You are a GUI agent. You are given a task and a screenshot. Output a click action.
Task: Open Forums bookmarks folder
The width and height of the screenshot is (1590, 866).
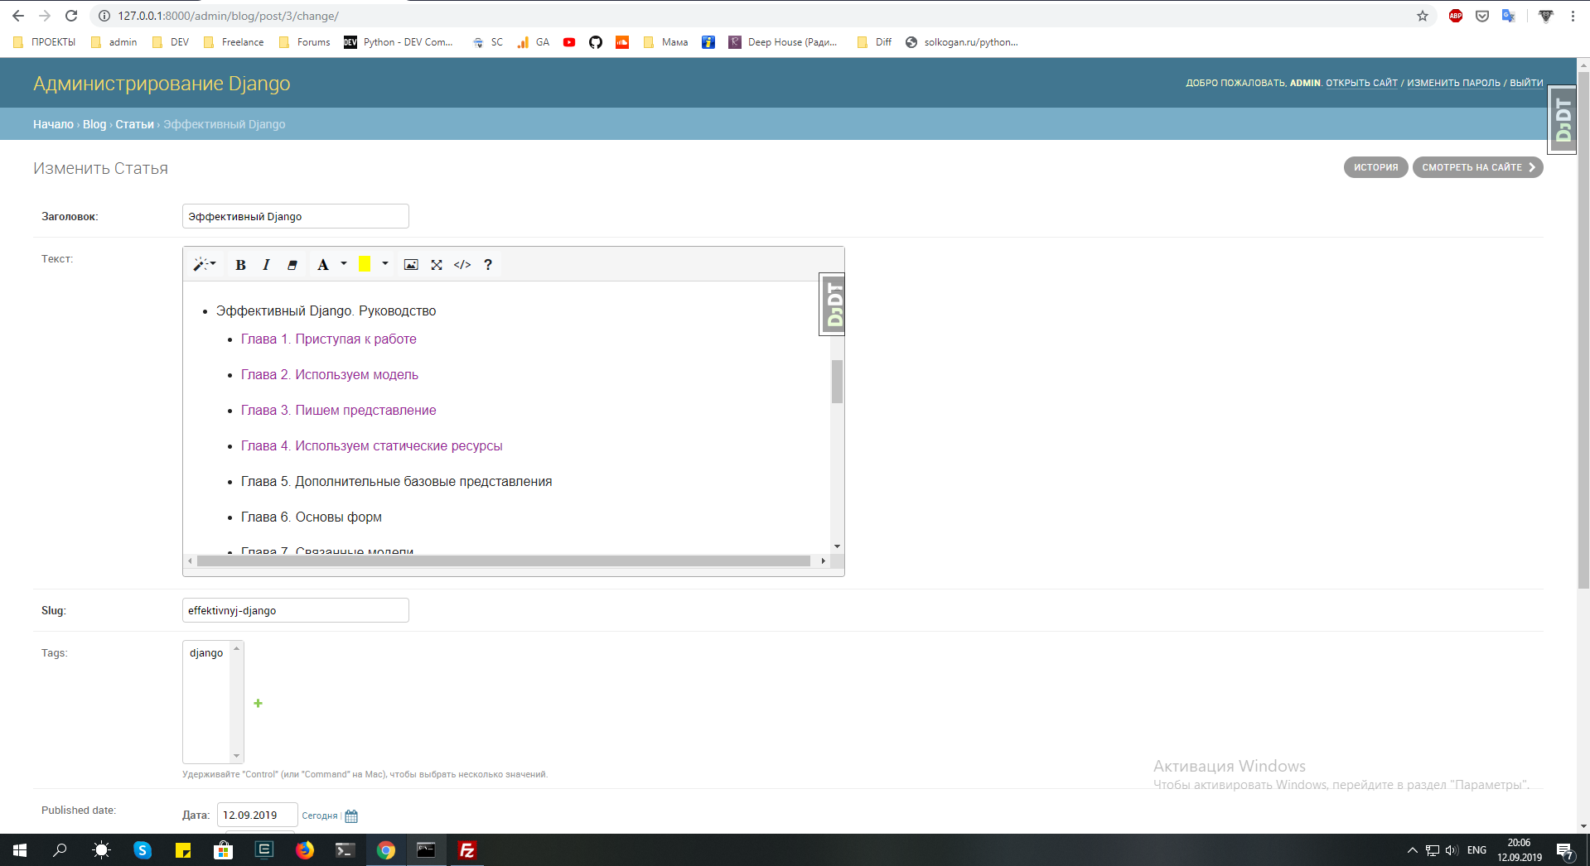pos(305,42)
